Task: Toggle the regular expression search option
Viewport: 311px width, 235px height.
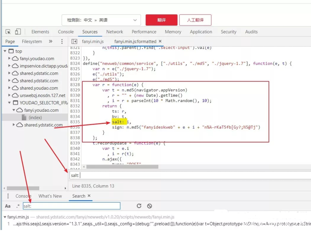Action: click(18, 206)
